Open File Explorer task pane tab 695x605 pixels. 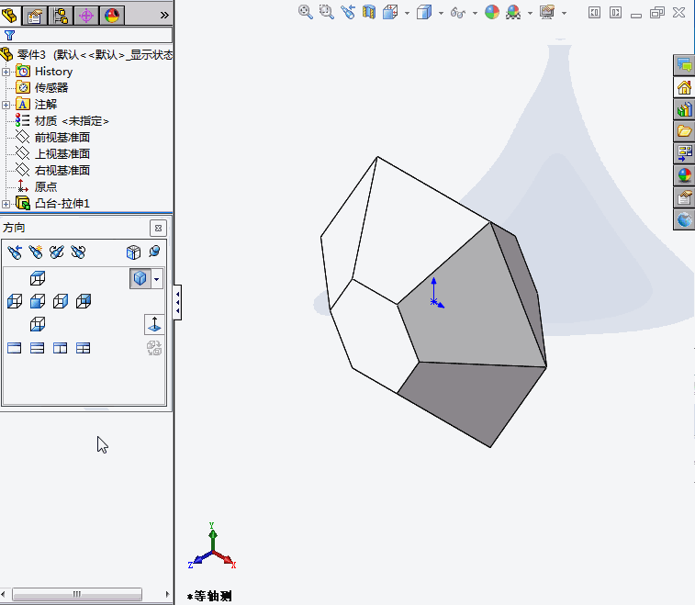[x=684, y=131]
